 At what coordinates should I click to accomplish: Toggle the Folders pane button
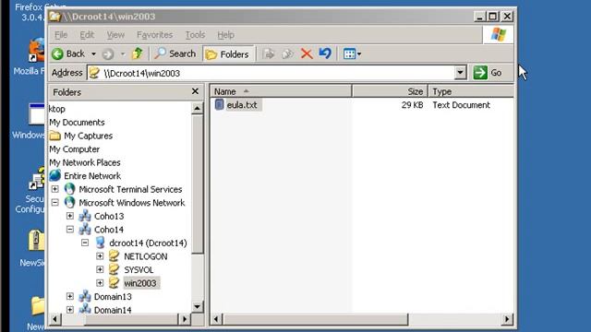(x=228, y=54)
